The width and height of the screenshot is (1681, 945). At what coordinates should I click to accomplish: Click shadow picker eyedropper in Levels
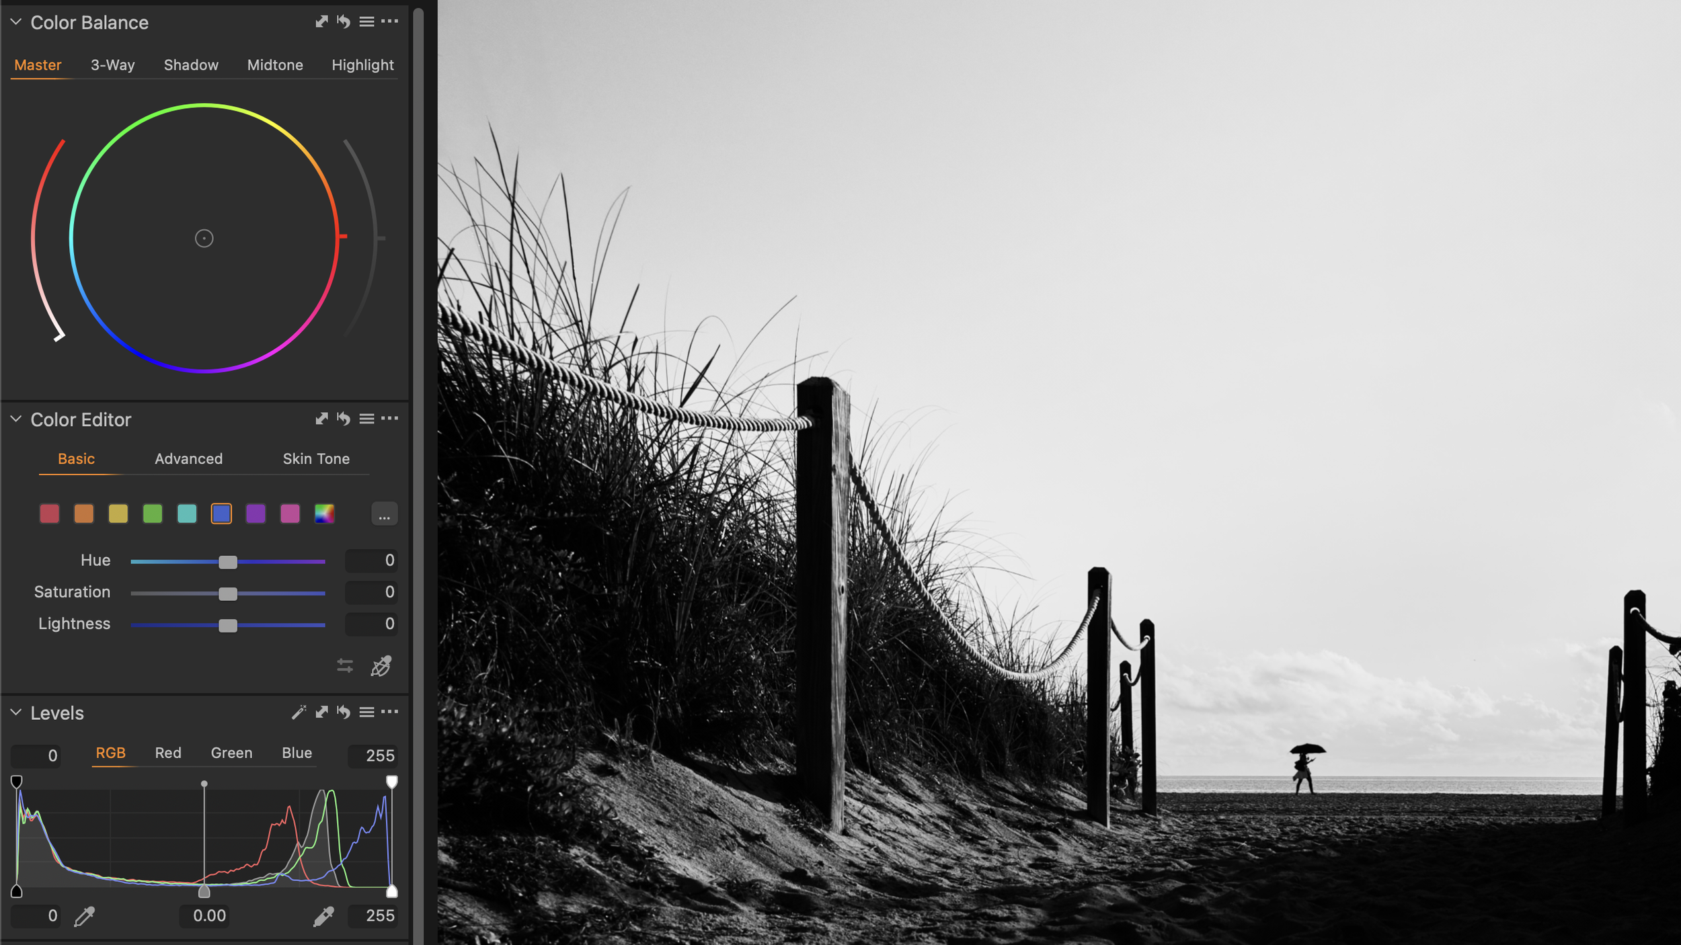(85, 915)
